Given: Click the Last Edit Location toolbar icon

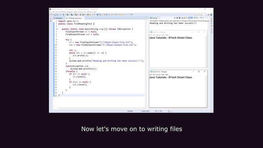Looking at the screenshot, I should coord(120,15).
